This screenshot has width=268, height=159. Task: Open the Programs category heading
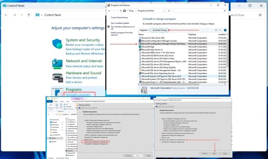74,89
